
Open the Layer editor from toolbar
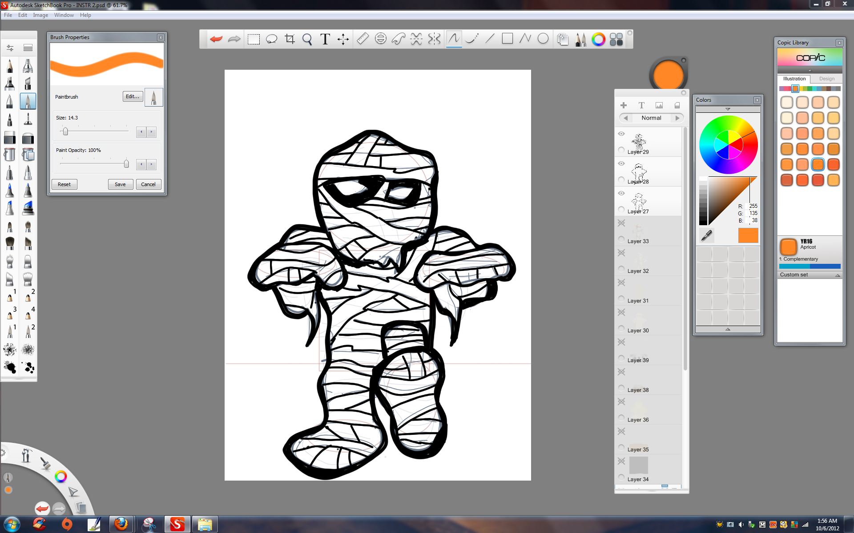(563, 39)
